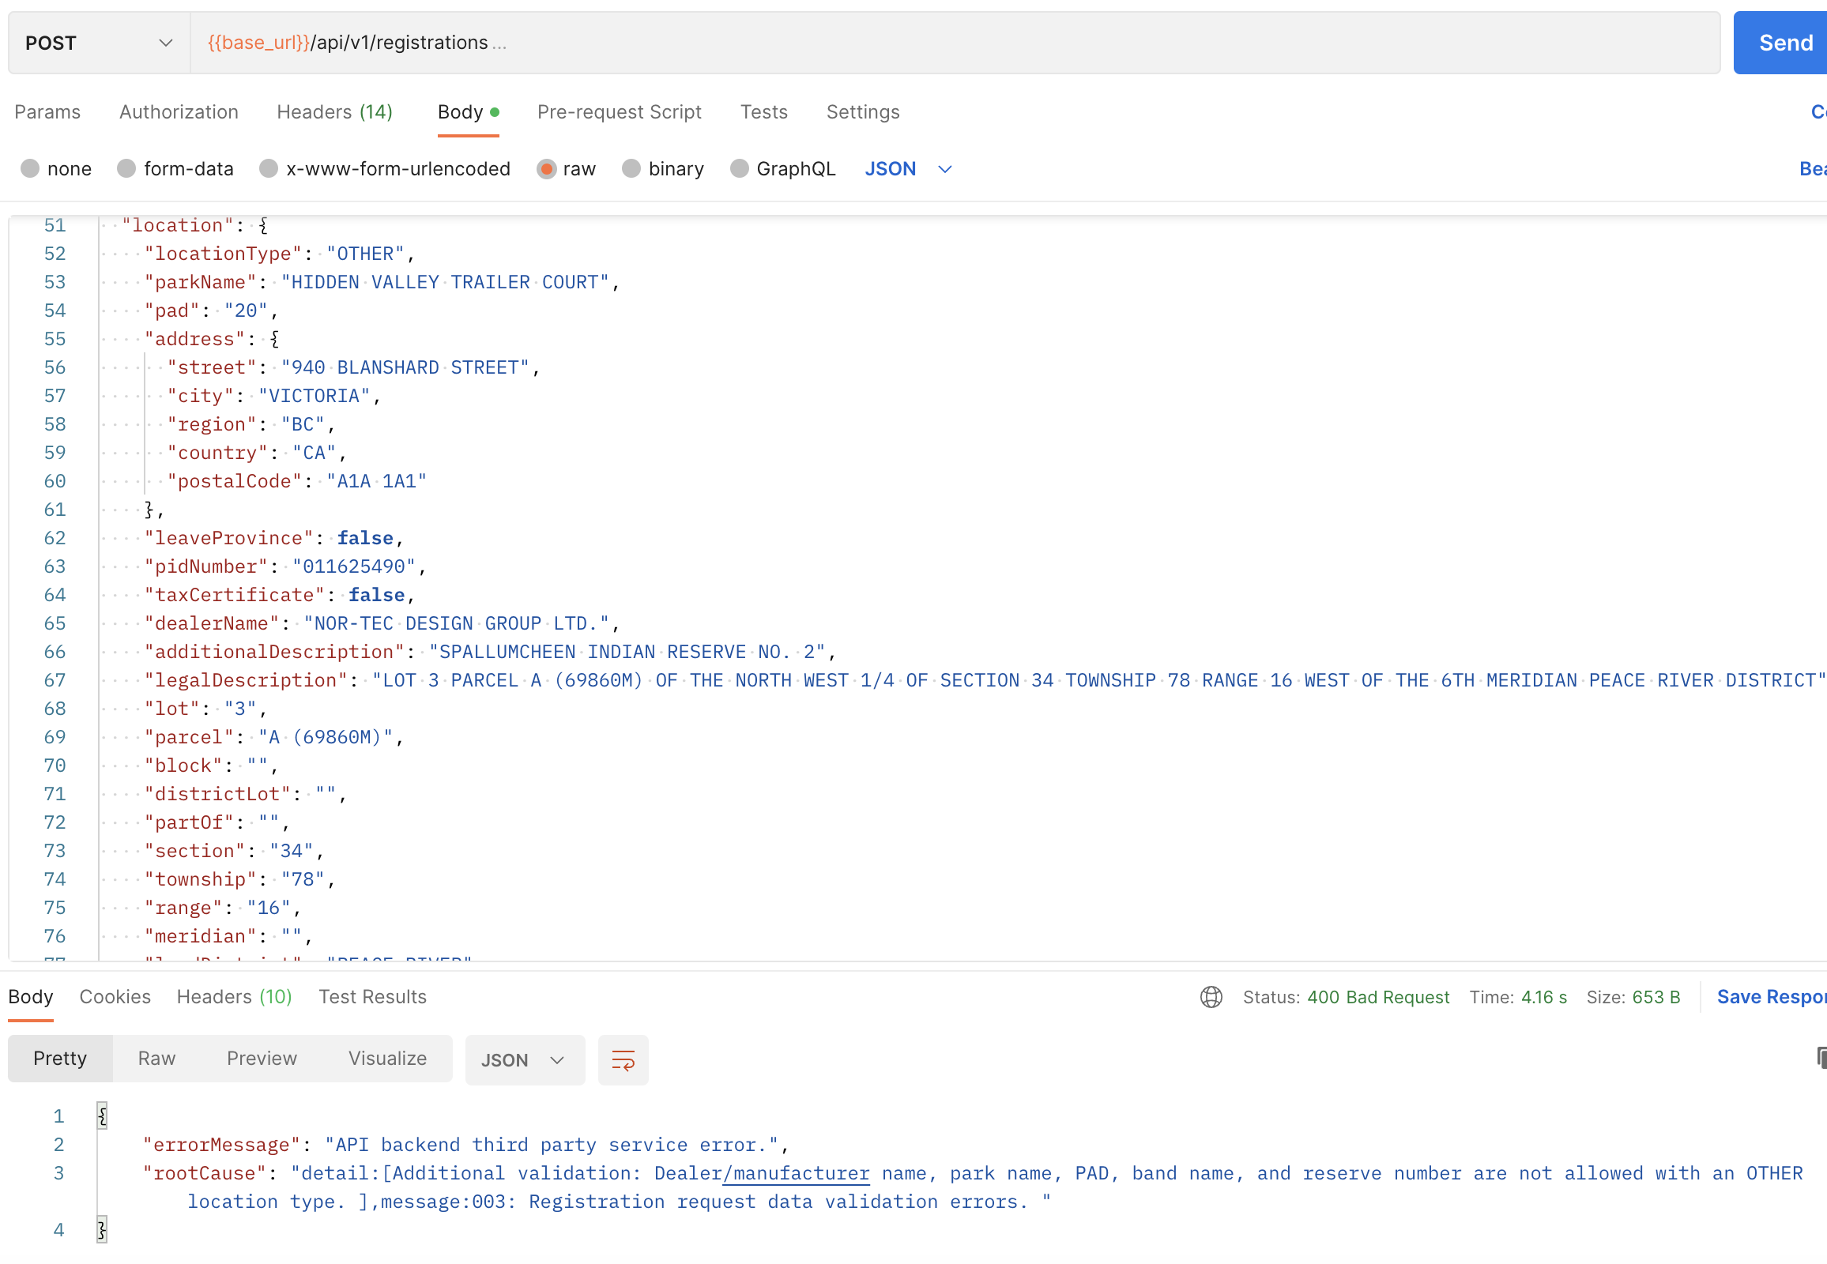Click the "postalCode": "A1A 1A1" line
The width and height of the screenshot is (1827, 1264).
point(297,481)
